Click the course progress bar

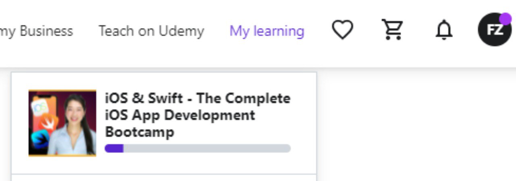198,148
